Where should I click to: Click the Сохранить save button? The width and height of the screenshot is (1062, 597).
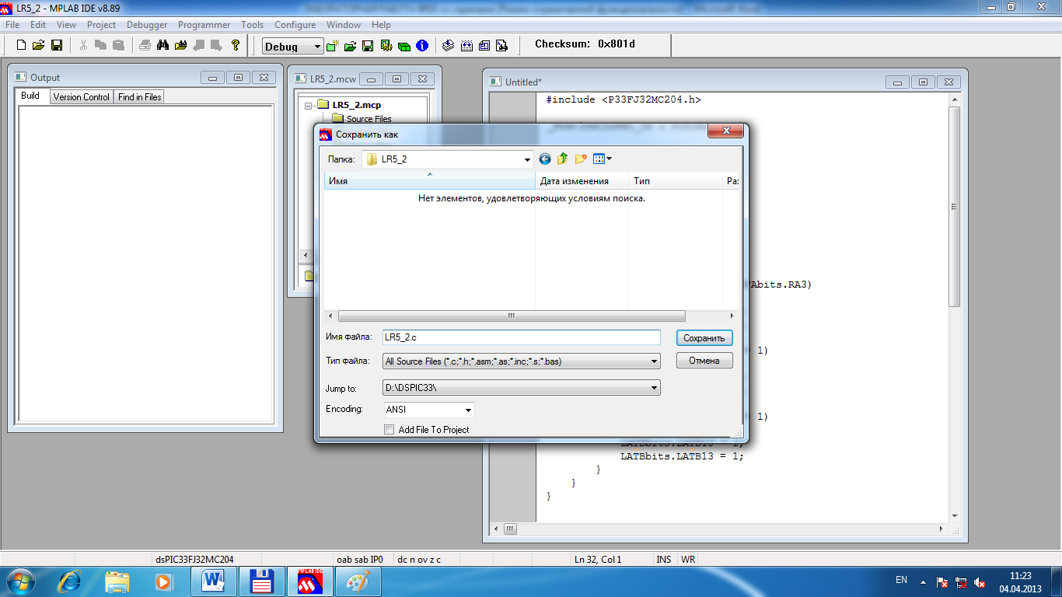(704, 338)
